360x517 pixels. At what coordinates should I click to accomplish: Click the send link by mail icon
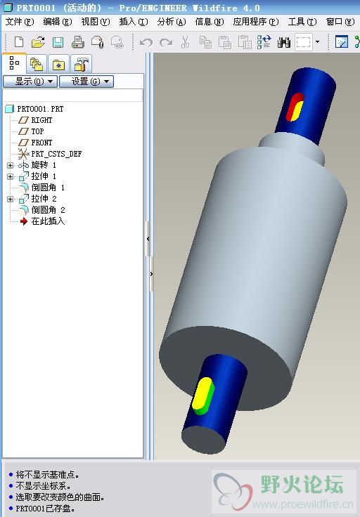[117, 42]
